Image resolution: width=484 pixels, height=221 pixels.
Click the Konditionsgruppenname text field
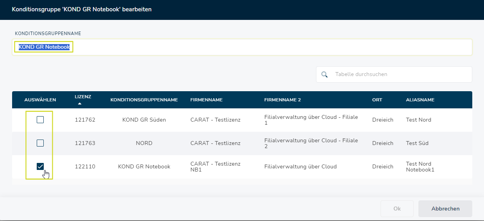(242, 47)
